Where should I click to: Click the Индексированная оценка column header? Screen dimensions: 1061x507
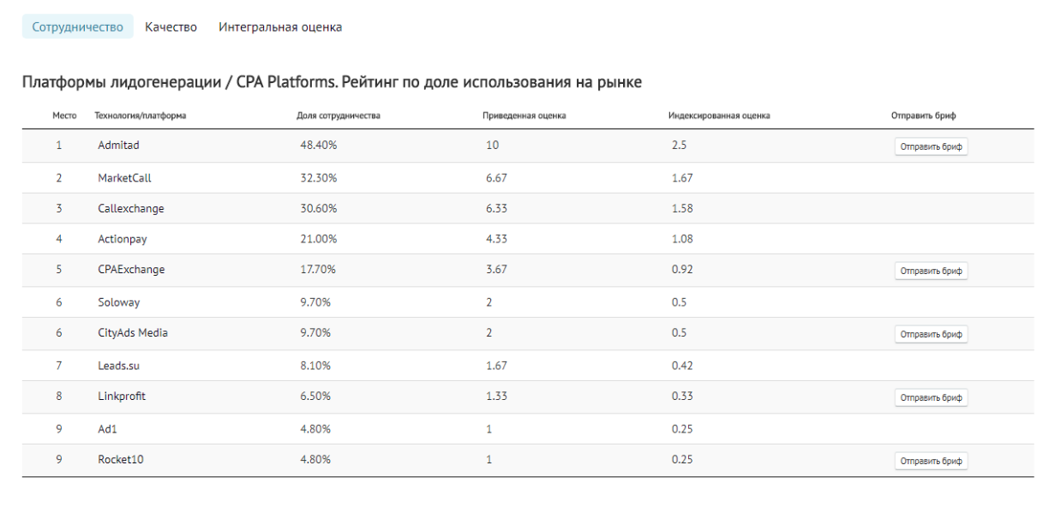(x=718, y=116)
